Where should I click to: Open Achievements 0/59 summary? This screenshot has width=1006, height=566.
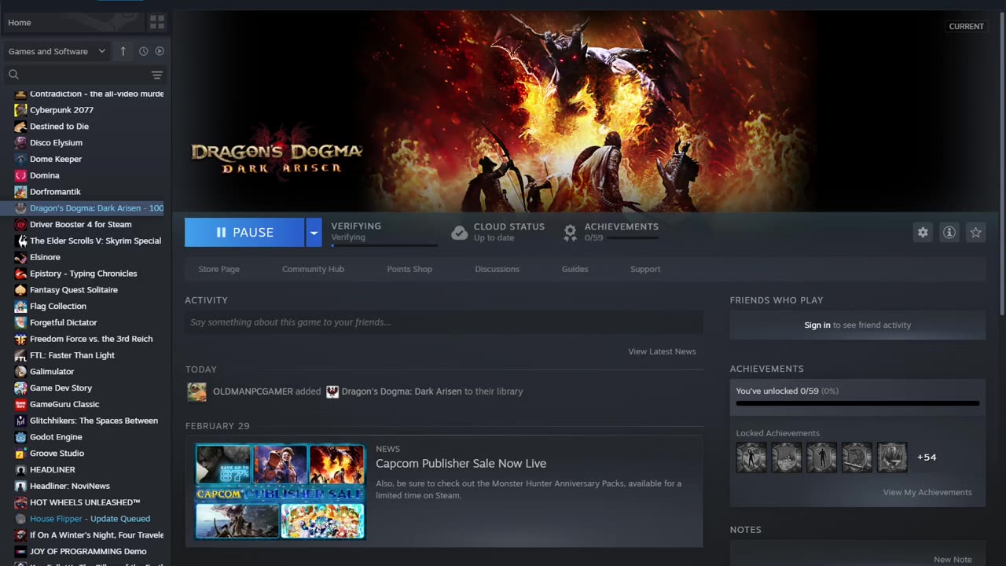611,232
